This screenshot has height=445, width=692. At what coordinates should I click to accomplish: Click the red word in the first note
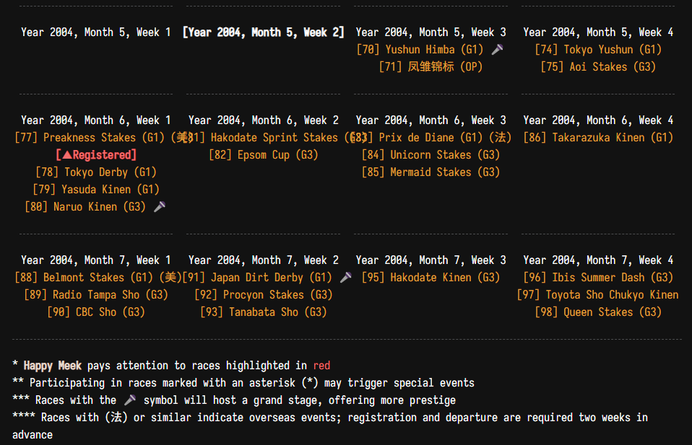click(321, 365)
